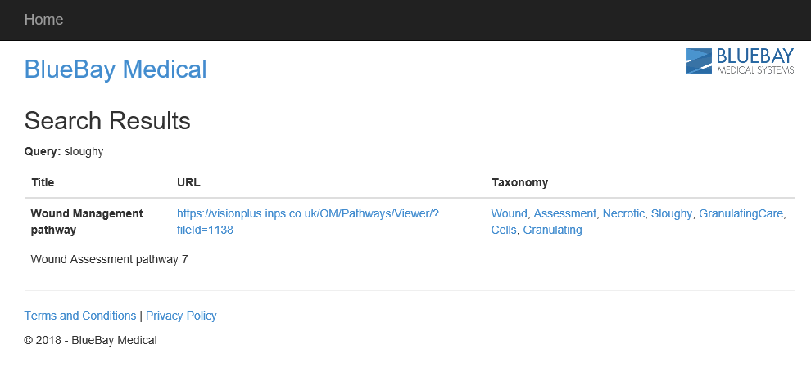The width and height of the screenshot is (811, 367).
Task: Click the Wound Assessment pathway 7 description
Action: point(109,260)
